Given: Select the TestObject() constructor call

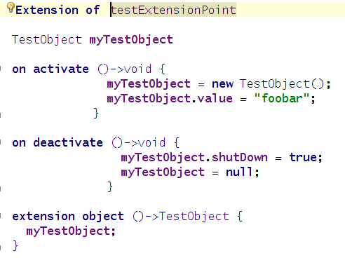Looking at the screenshot, I should [282, 84].
